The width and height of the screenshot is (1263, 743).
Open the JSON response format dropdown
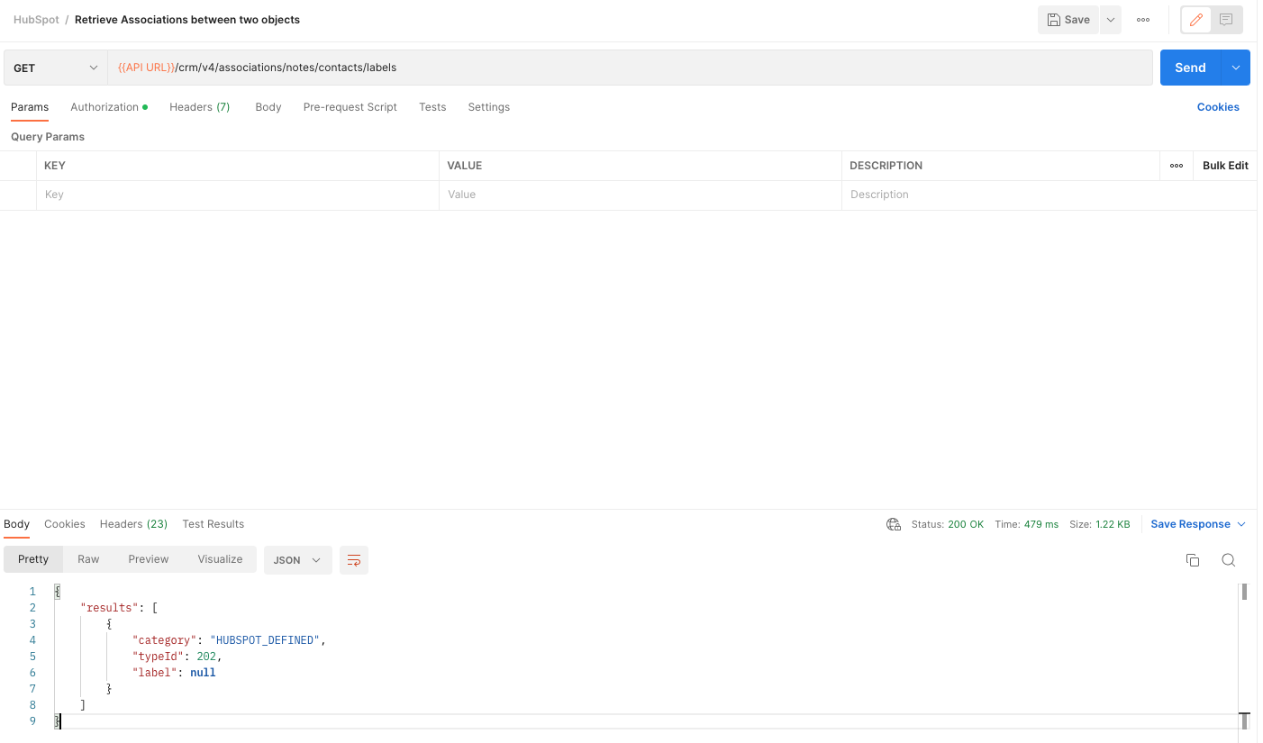pyautogui.click(x=297, y=559)
